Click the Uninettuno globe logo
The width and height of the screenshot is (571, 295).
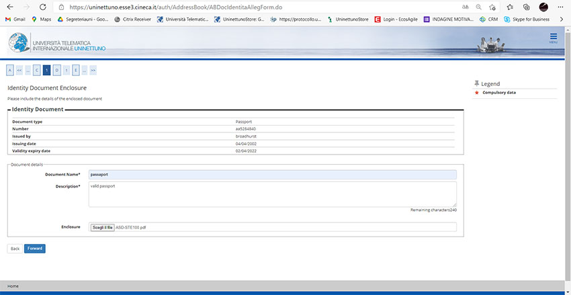(20, 44)
